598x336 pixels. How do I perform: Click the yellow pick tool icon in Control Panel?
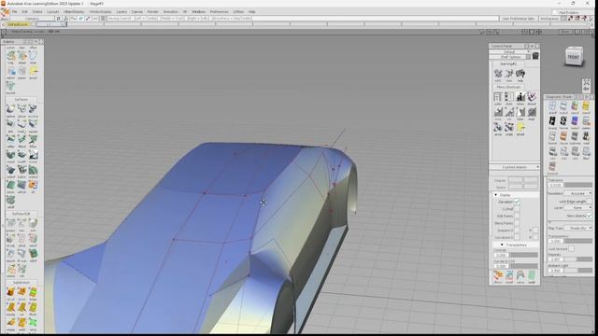(520, 128)
